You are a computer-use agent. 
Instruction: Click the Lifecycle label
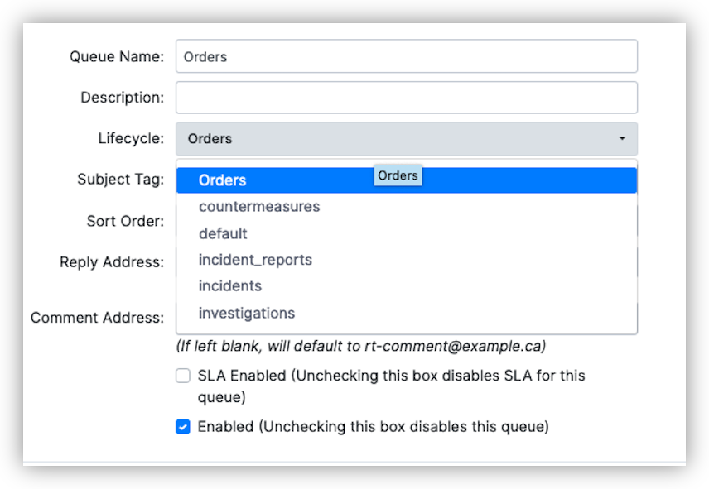[131, 138]
